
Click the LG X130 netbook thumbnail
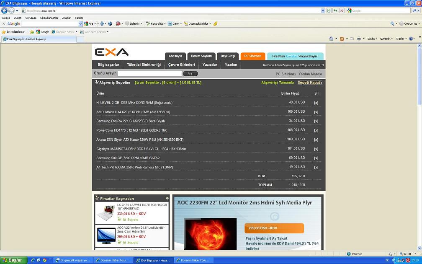click(106, 213)
